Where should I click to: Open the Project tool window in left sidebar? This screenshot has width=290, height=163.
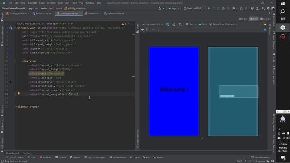pyautogui.click(x=2, y=17)
